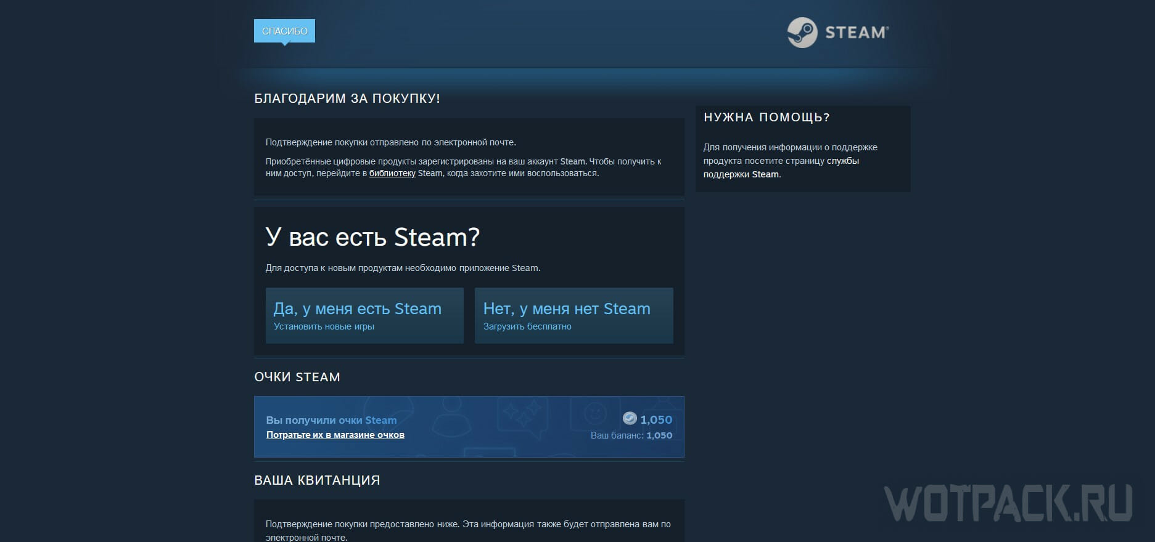Click the Steam points coin icon
1155x542 pixels.
point(630,419)
